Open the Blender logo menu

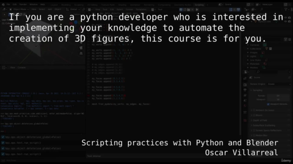point(3,5)
